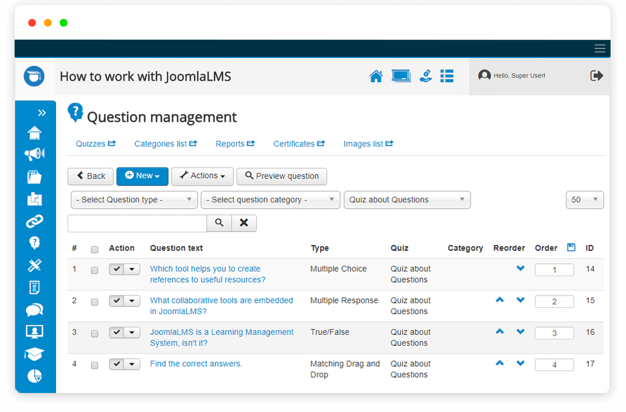The height and width of the screenshot is (412, 626).
Task: Check the box for question 1
Action: click(95, 270)
